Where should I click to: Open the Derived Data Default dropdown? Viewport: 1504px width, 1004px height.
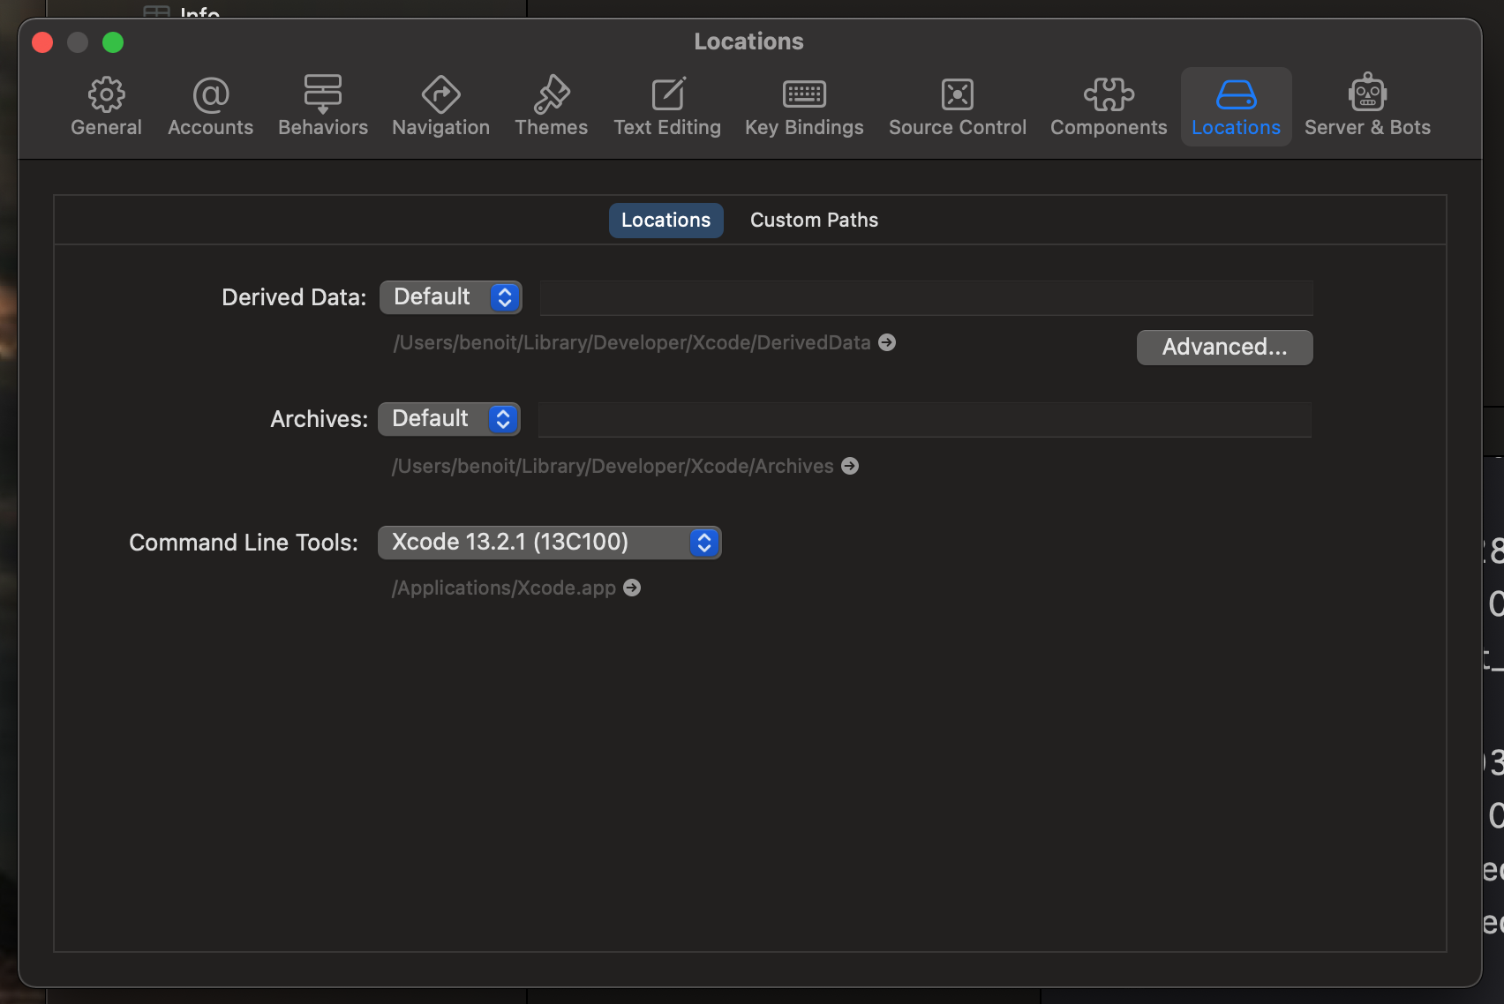point(451,297)
